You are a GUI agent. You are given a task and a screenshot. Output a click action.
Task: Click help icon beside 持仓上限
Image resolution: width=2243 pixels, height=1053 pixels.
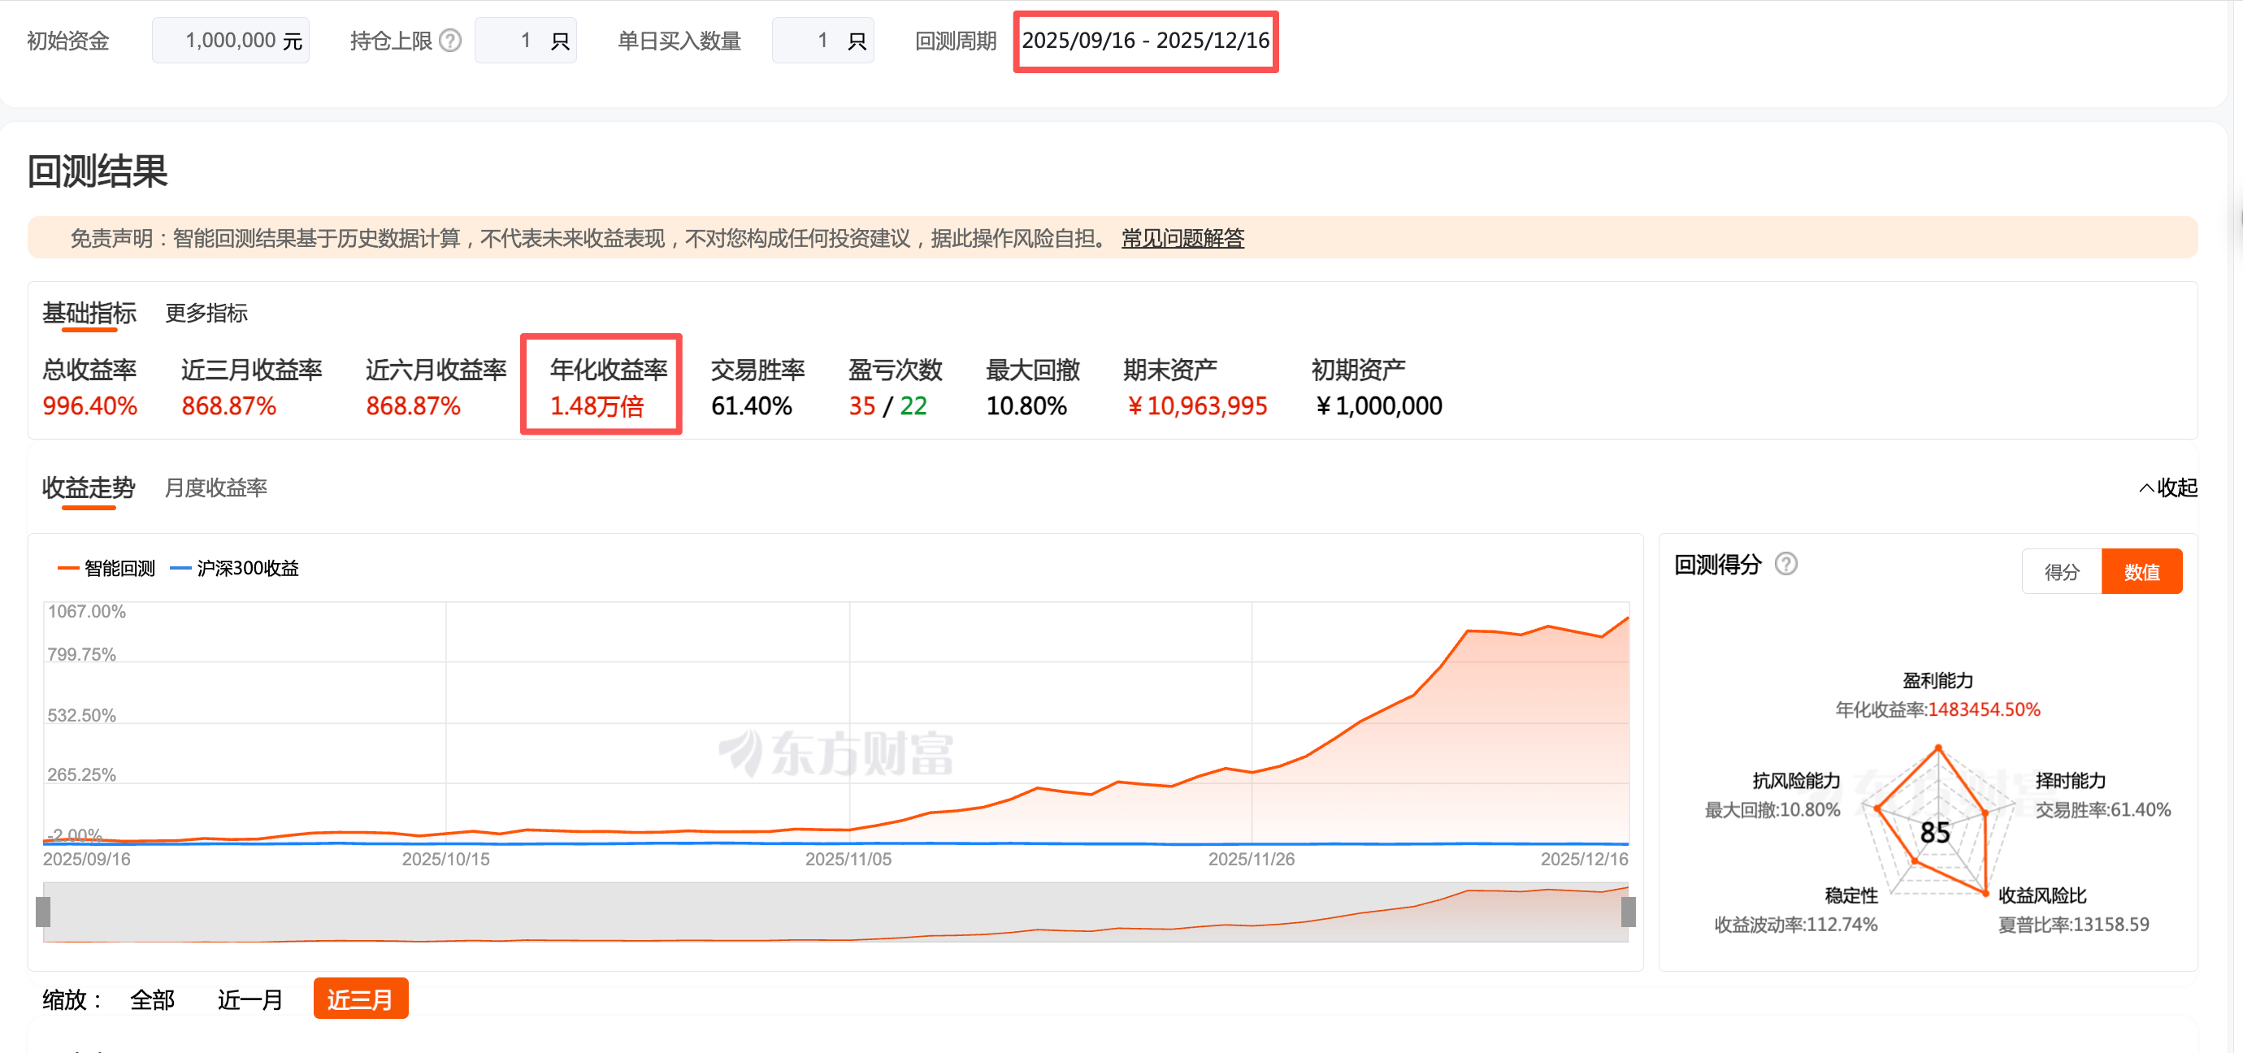pyautogui.click(x=449, y=40)
